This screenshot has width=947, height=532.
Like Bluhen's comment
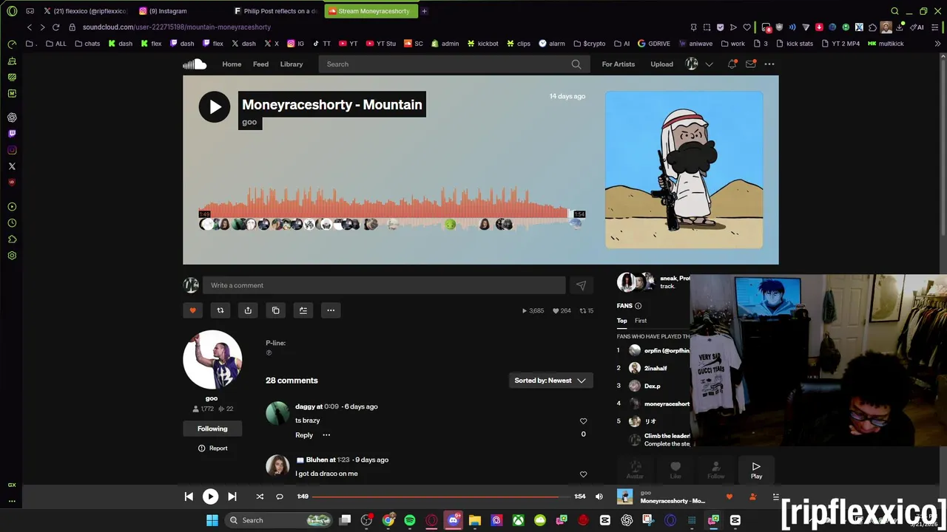583,474
